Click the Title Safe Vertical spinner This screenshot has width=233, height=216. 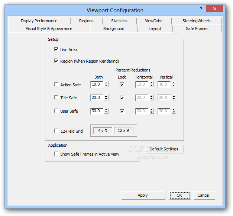[x=174, y=98]
